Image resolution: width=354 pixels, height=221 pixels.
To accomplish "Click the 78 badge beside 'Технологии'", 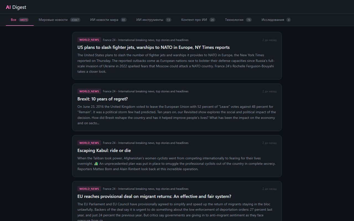I will pos(249,20).
